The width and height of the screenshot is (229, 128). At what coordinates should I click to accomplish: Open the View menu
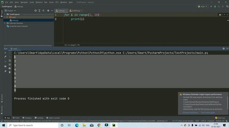pos(17,2)
